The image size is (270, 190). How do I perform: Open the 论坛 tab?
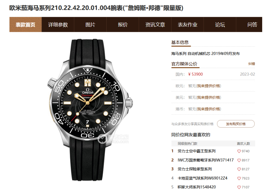pos(220,24)
